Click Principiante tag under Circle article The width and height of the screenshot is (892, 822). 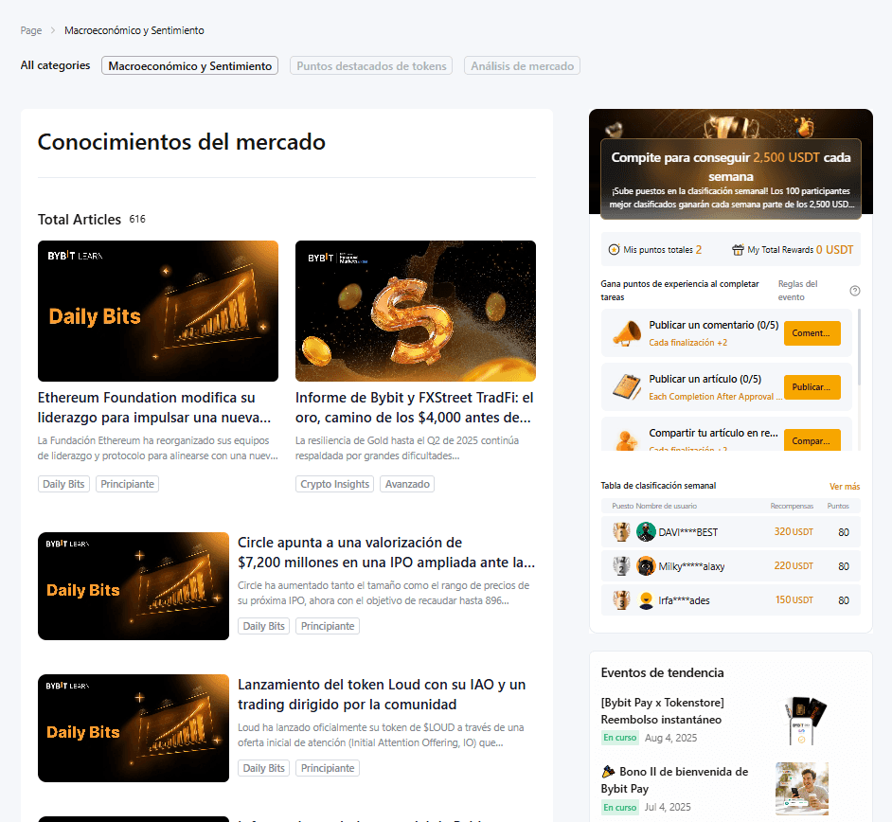pos(328,626)
